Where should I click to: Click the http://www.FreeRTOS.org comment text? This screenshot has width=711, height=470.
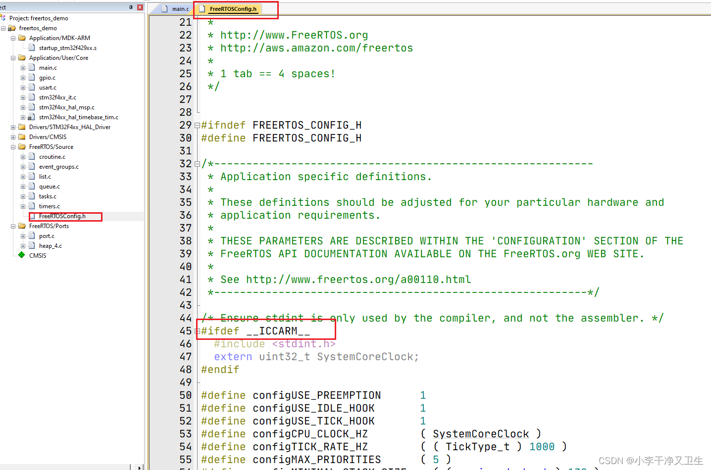click(294, 35)
